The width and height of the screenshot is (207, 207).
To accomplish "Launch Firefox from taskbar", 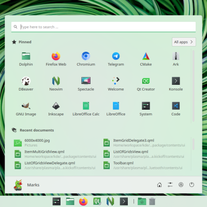I will (x=83, y=201).
